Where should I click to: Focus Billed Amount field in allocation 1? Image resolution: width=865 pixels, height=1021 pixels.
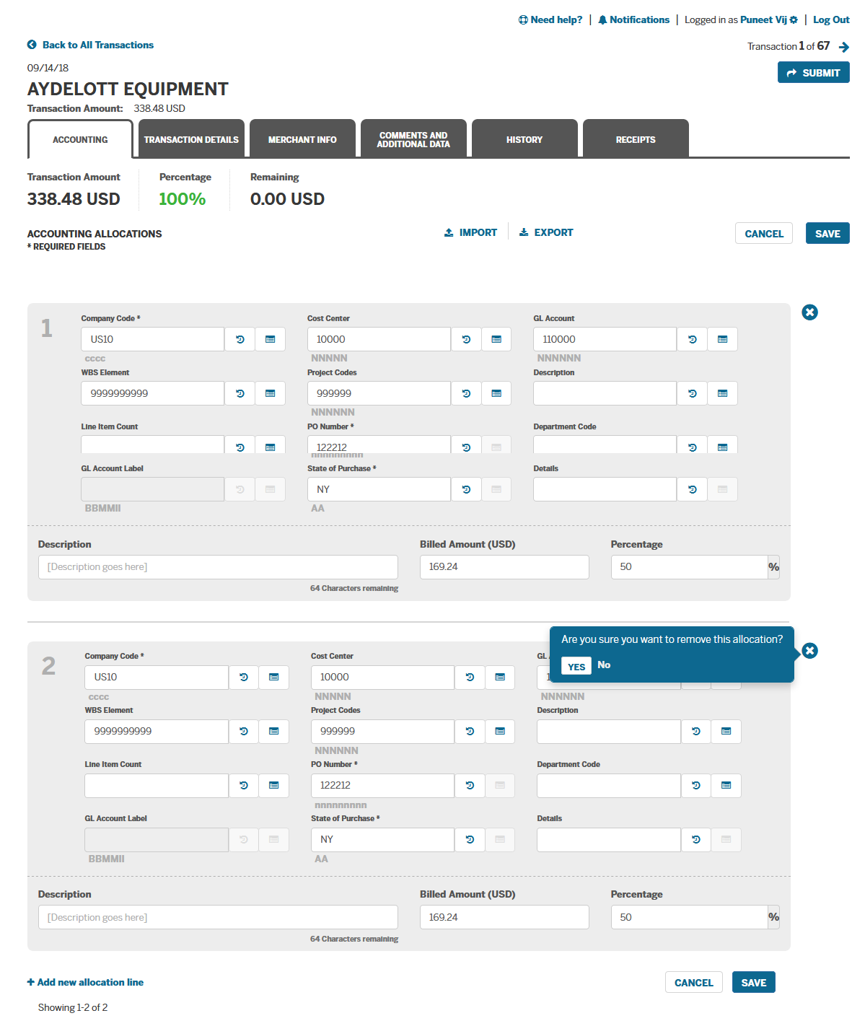504,567
